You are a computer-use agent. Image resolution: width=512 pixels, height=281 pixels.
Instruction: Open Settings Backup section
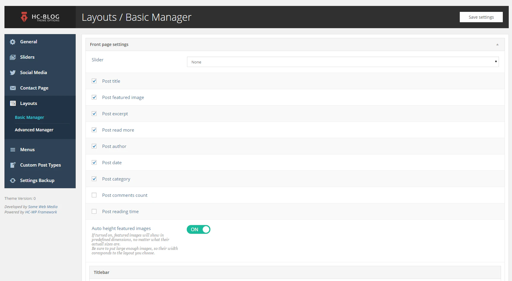pyautogui.click(x=40, y=181)
